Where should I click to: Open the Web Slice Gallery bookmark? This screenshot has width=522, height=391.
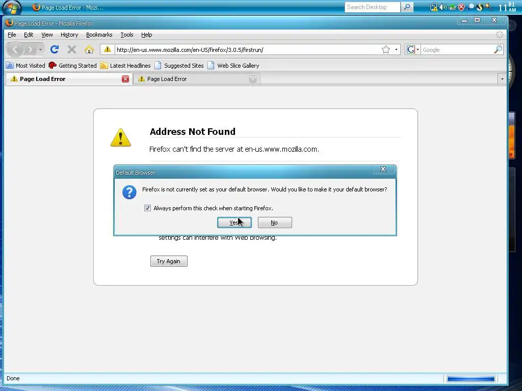coord(233,66)
